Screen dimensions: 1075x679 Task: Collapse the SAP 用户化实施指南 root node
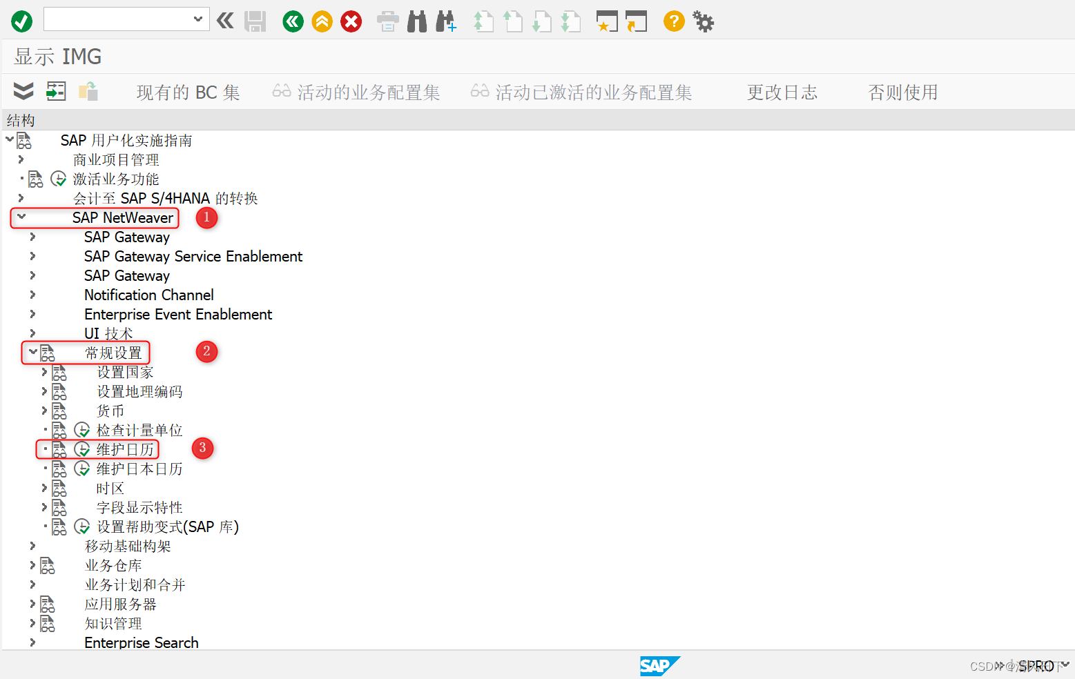10,139
